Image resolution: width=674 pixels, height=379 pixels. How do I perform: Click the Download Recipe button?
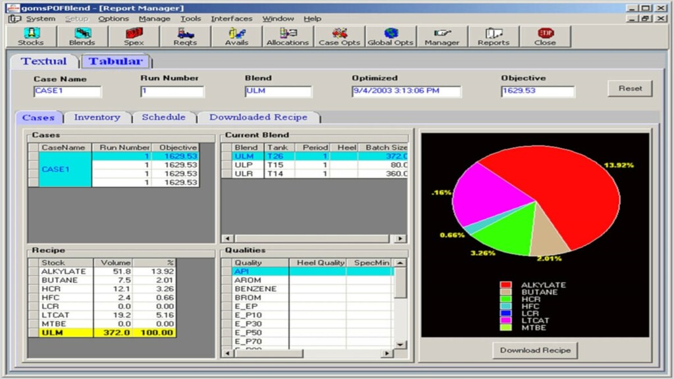point(535,350)
